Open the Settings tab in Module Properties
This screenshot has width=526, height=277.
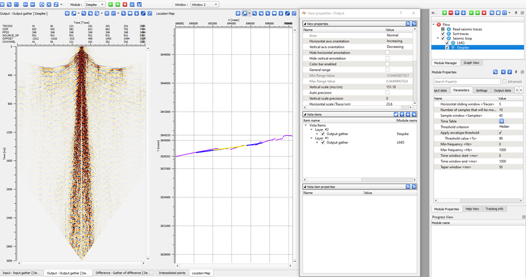point(481,90)
